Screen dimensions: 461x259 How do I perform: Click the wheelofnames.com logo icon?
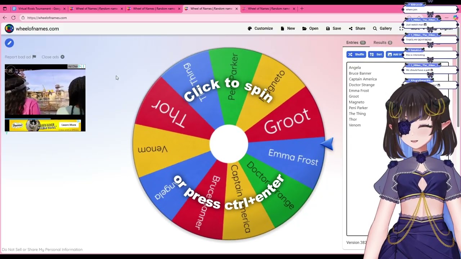(9, 28)
